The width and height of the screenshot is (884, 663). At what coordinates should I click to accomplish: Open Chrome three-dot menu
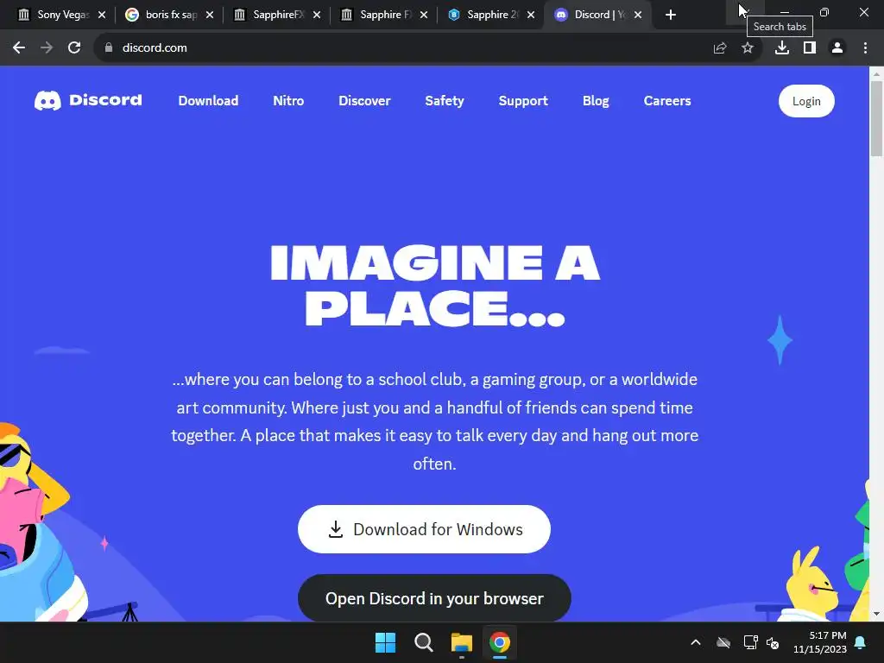[x=865, y=48]
